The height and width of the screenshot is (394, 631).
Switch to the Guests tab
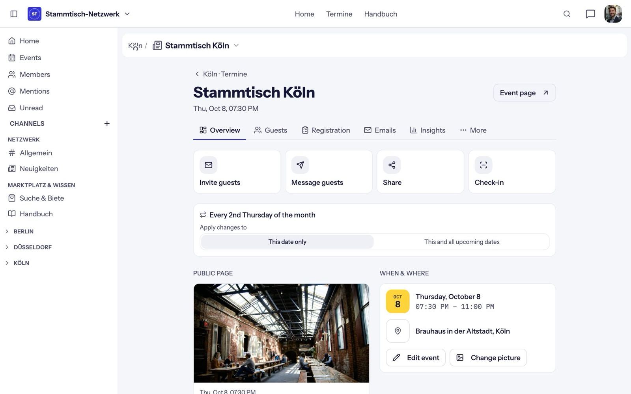click(x=271, y=130)
